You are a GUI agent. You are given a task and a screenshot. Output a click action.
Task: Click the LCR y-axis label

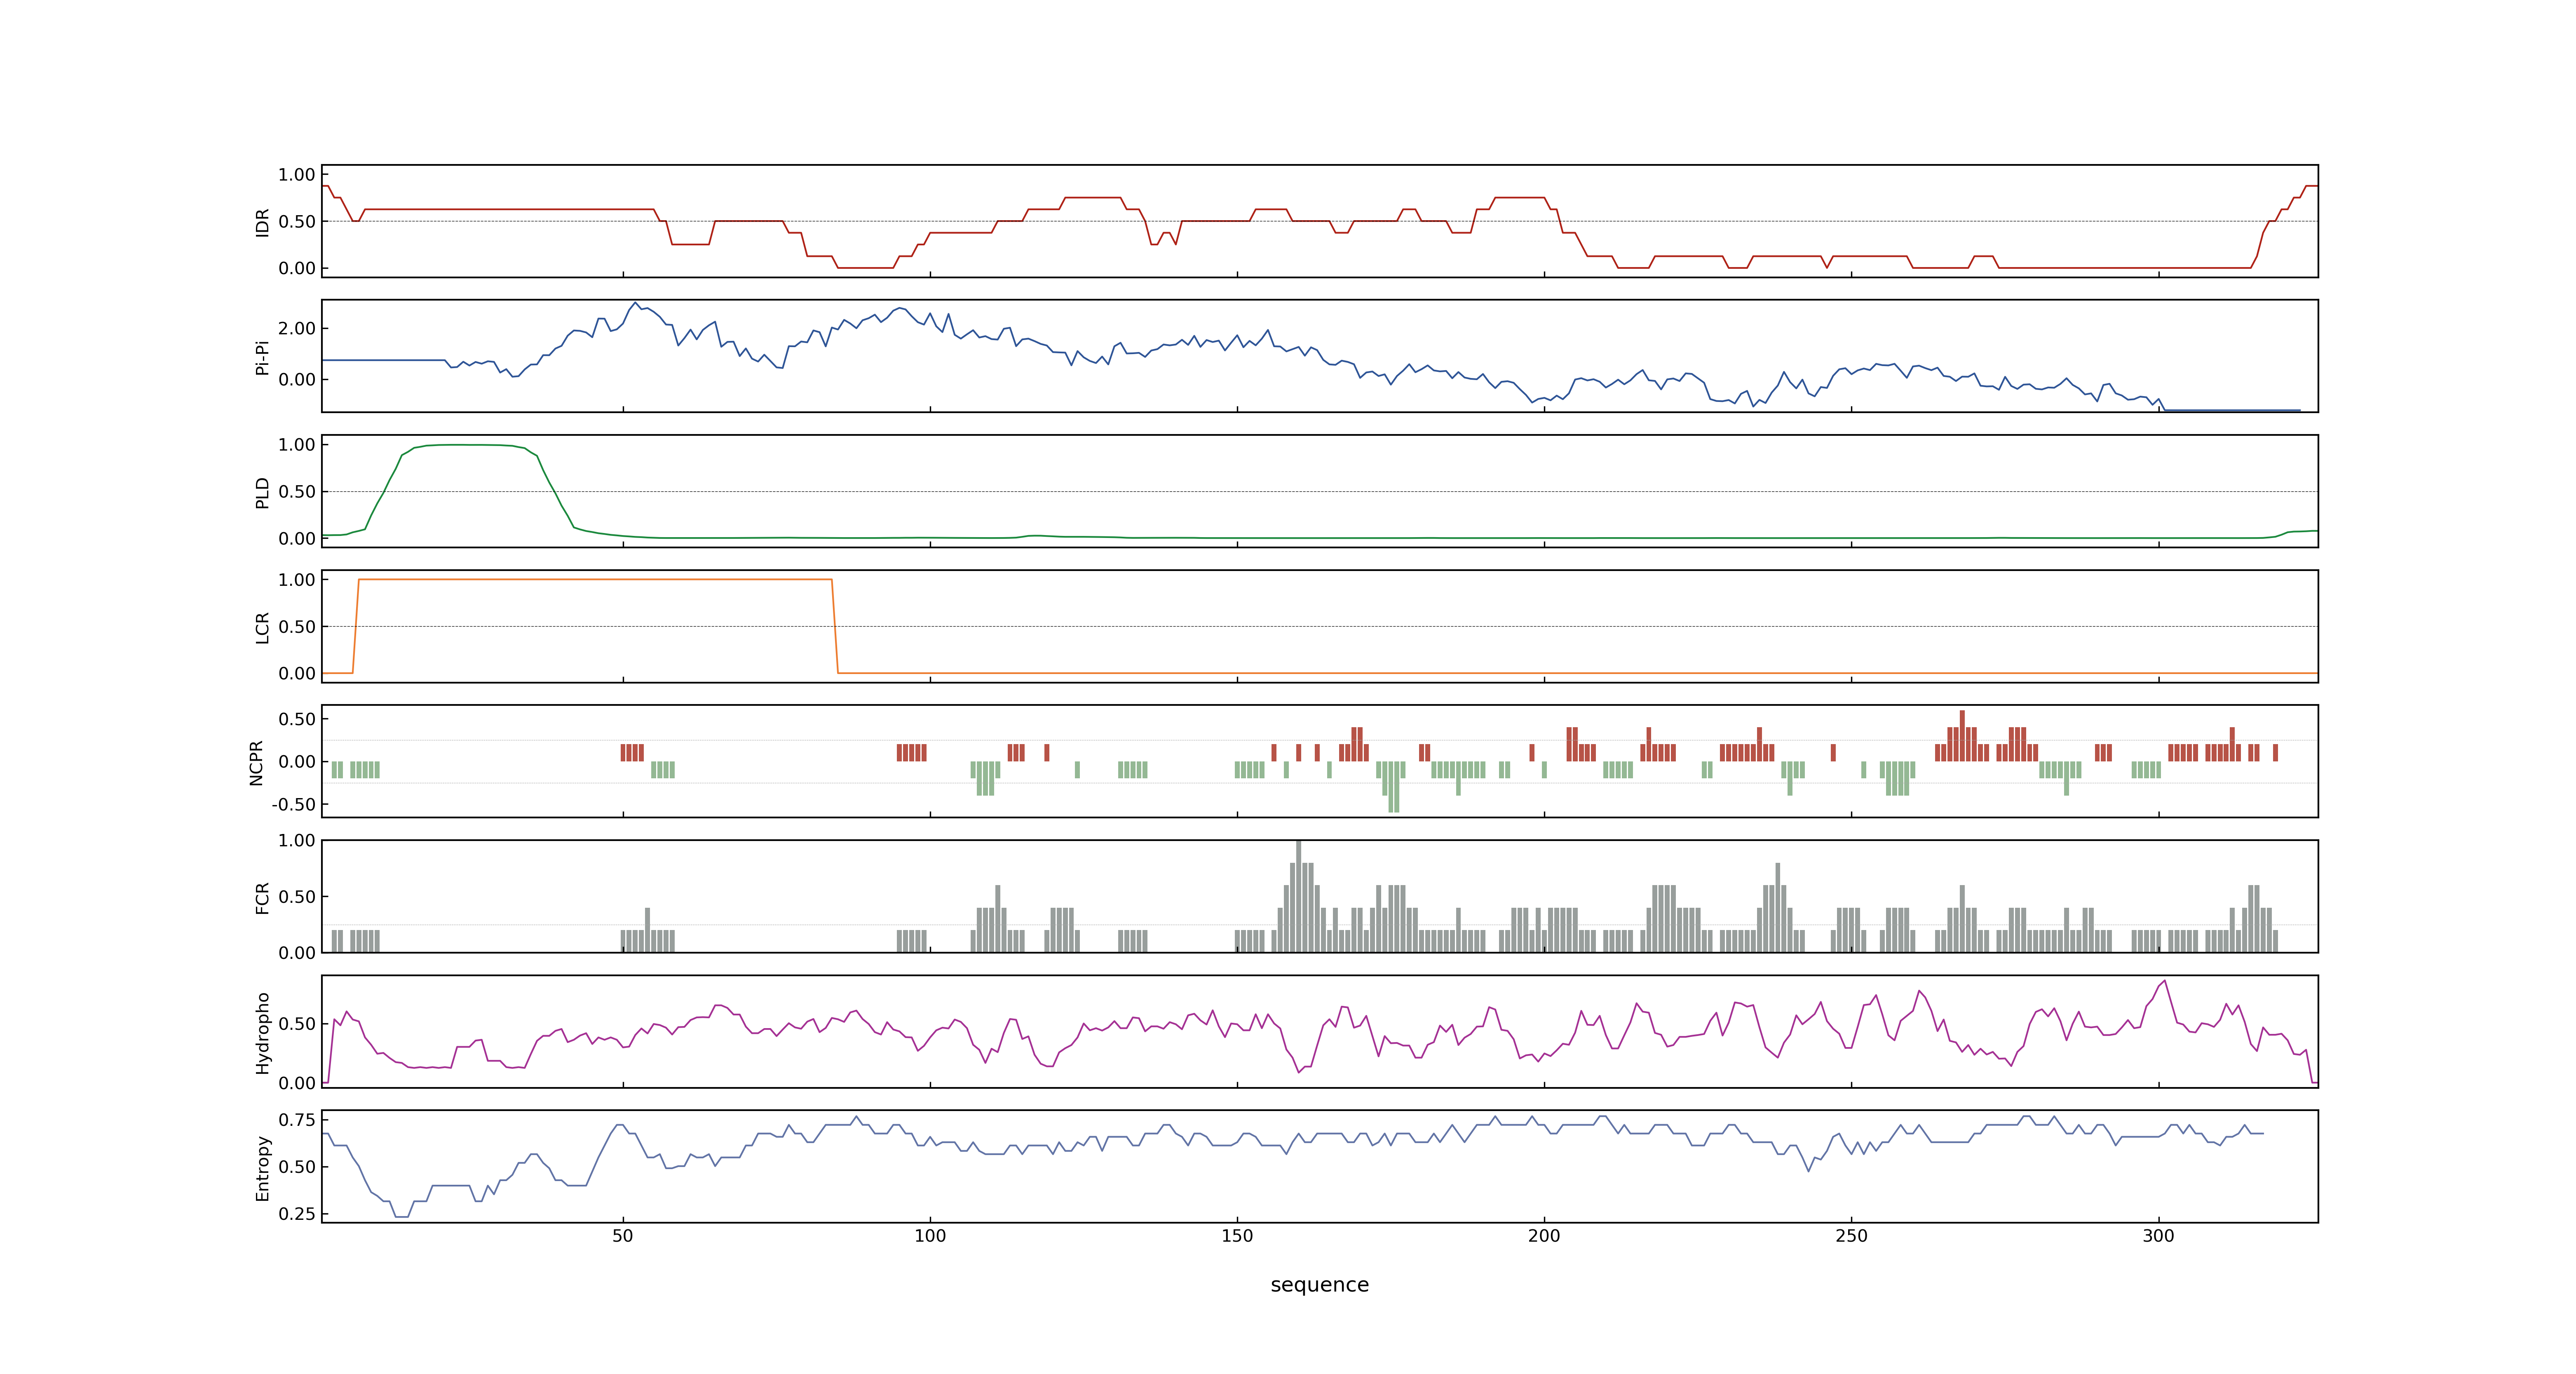point(263,627)
